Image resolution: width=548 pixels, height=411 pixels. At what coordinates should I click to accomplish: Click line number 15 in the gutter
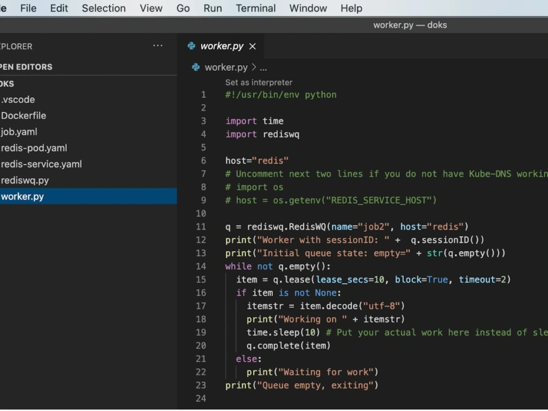tap(201, 279)
